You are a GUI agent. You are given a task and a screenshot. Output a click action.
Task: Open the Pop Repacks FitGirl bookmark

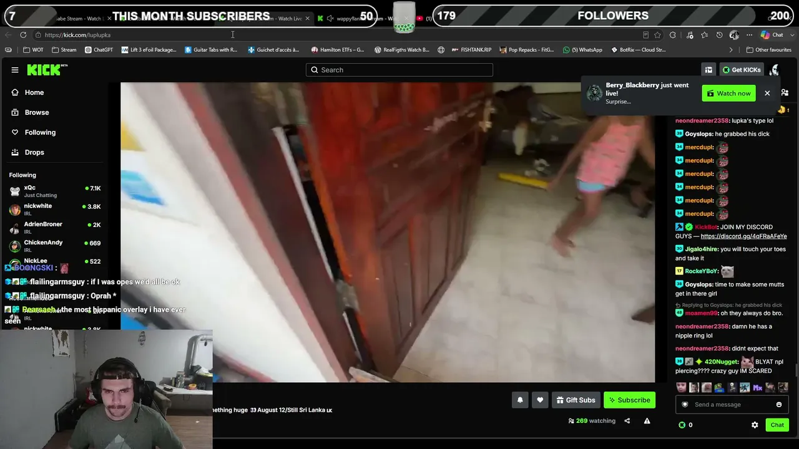coord(527,50)
